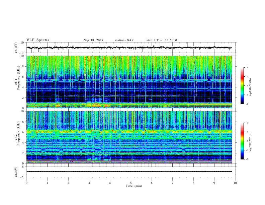265x205 pixels.
Task: Click time axis tick label '0'
Action: click(26, 183)
